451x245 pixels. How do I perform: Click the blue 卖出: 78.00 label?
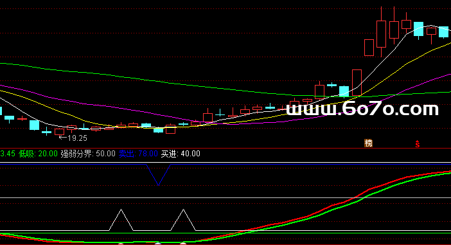pyautogui.click(x=138, y=154)
